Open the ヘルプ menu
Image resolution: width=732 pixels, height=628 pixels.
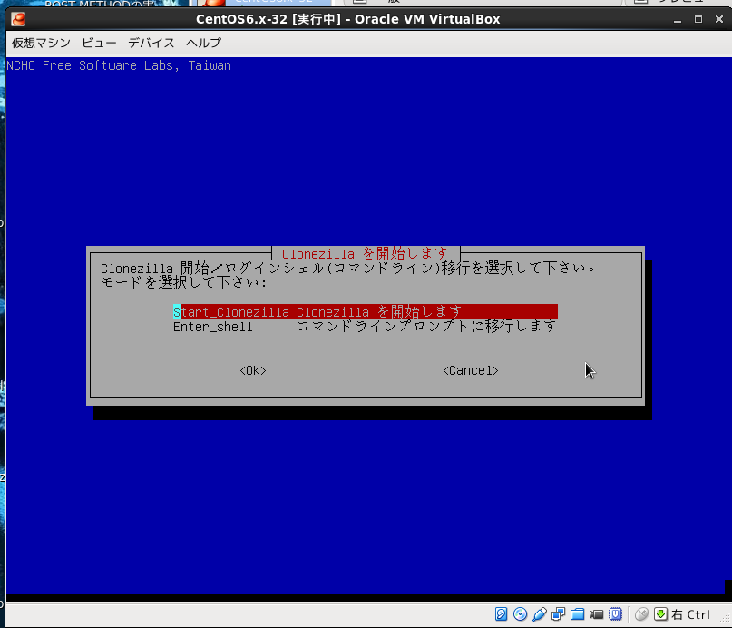(203, 43)
